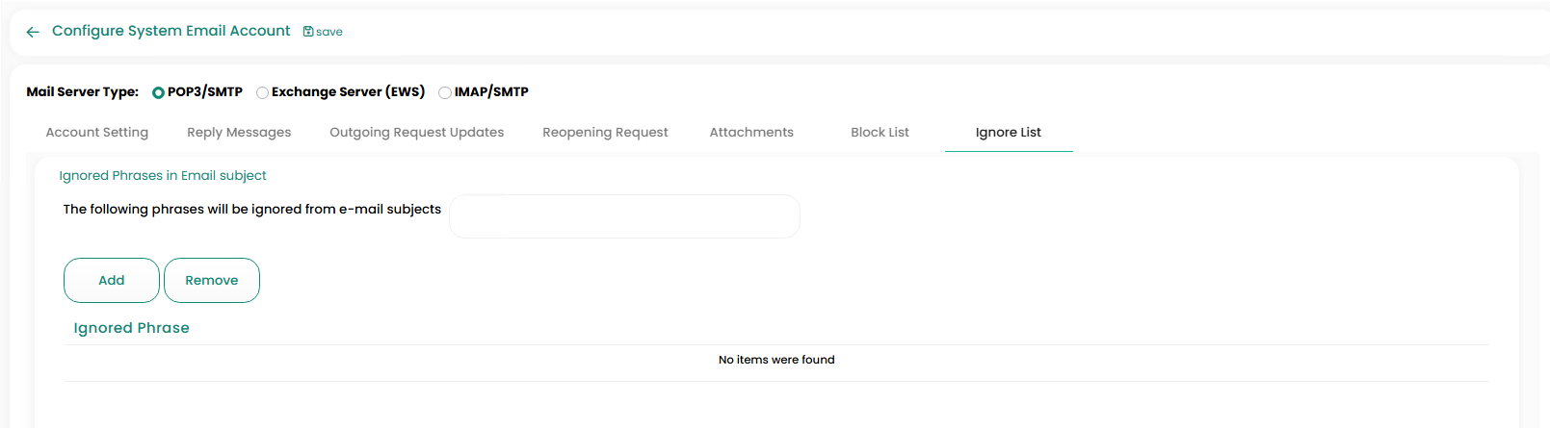The image size is (1550, 428).
Task: Click the Ignored Phrases in Email subject heading
Action: click(x=163, y=176)
